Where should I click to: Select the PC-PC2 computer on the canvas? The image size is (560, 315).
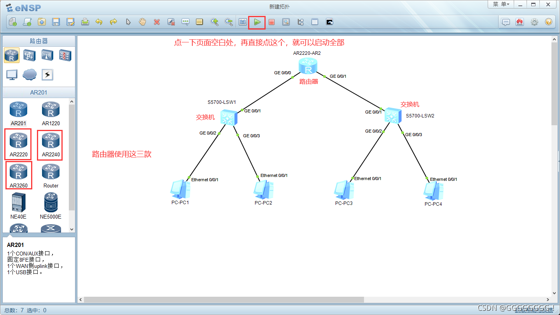click(x=263, y=190)
